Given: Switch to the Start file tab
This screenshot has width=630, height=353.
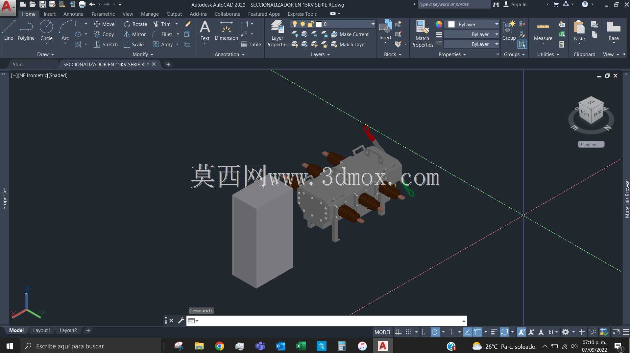Looking at the screenshot, I should pyautogui.click(x=18, y=64).
